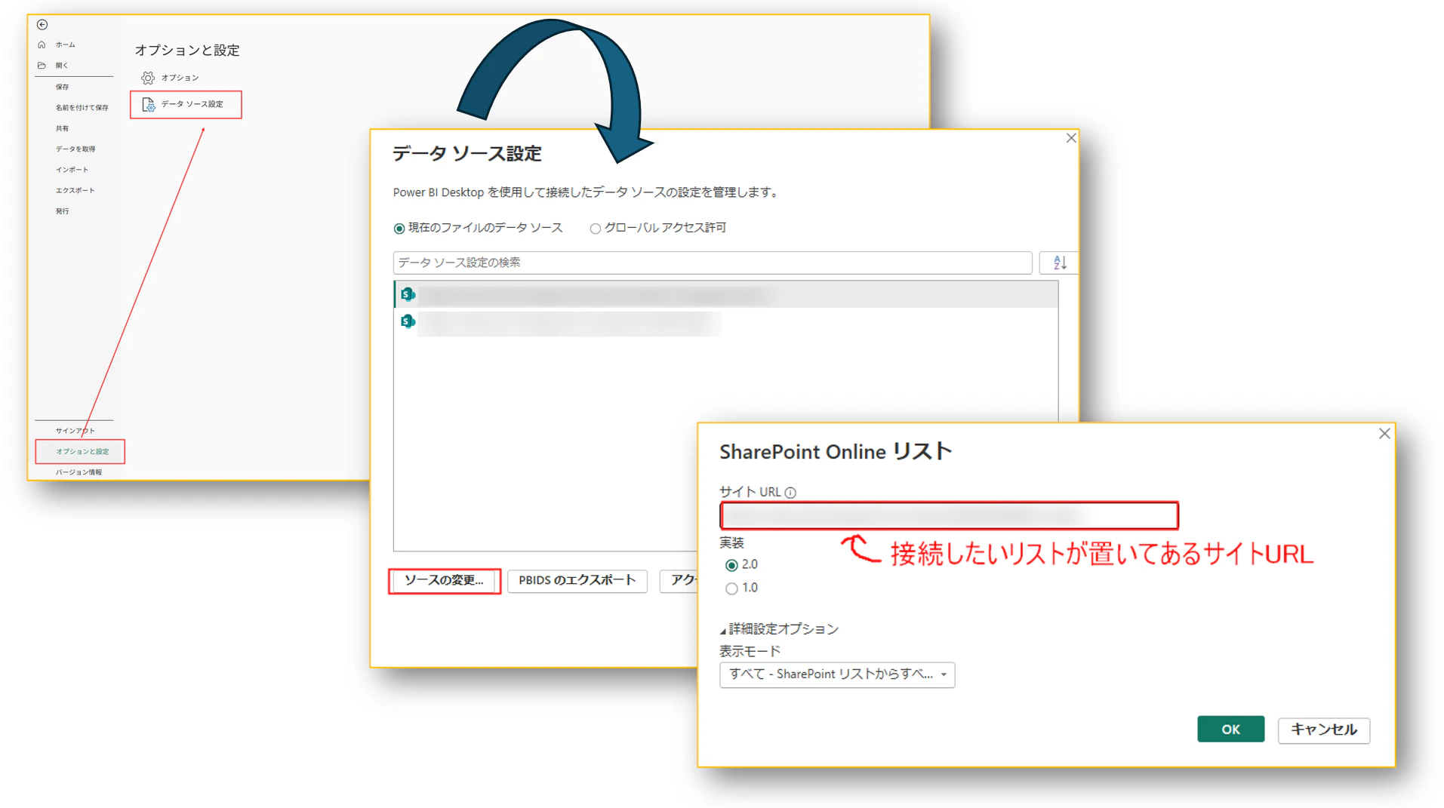
Task: Choose implementation 2.0 radio button
Action: [731, 565]
